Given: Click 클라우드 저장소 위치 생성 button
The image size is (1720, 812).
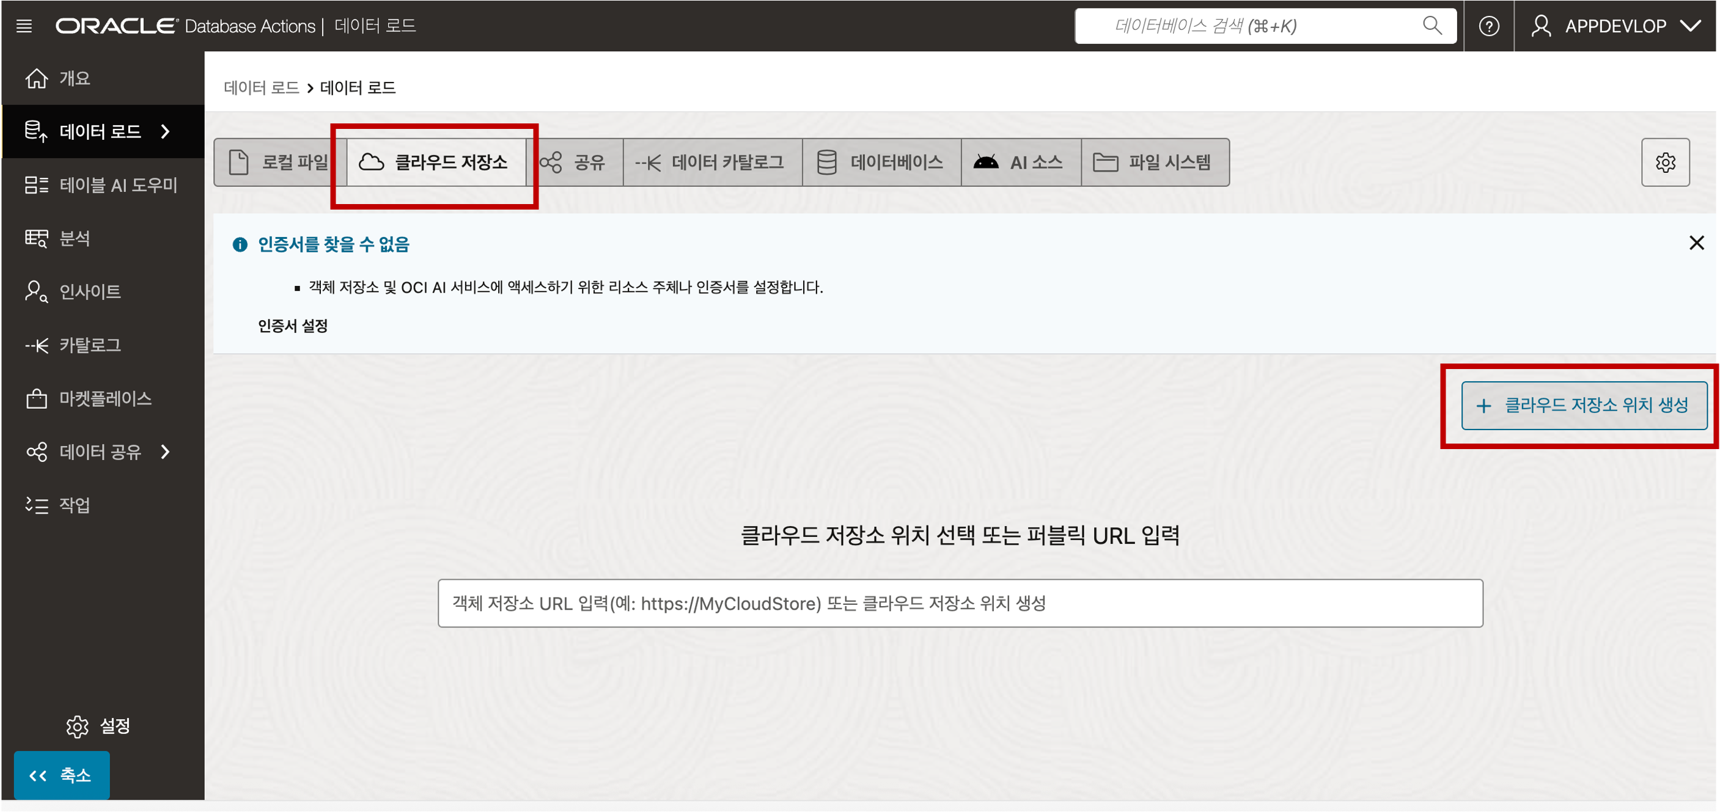Looking at the screenshot, I should click(1584, 405).
